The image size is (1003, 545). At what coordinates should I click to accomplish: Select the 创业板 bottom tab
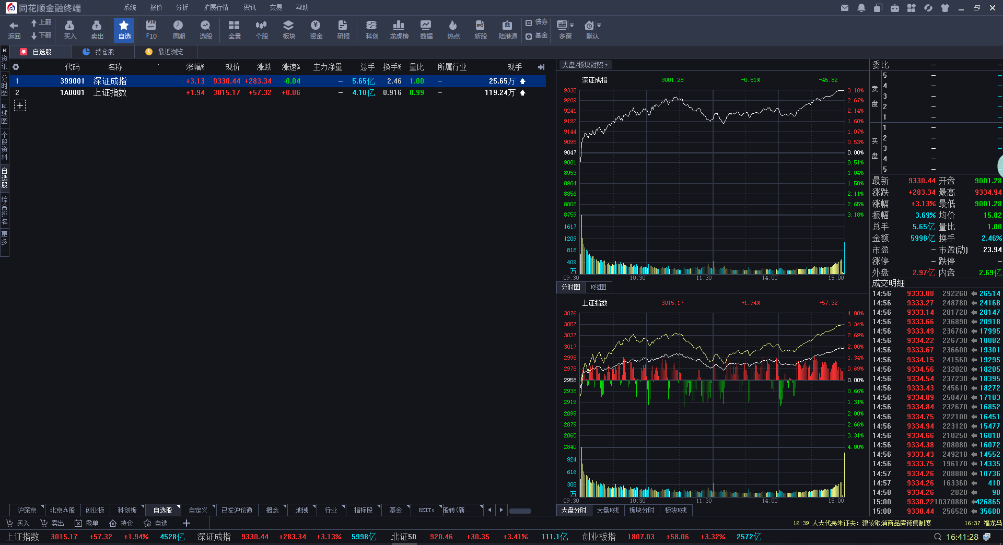[95, 510]
